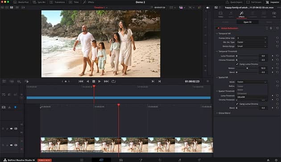Open the Sync Bin panel
The image size is (281, 162).
coord(39,2)
